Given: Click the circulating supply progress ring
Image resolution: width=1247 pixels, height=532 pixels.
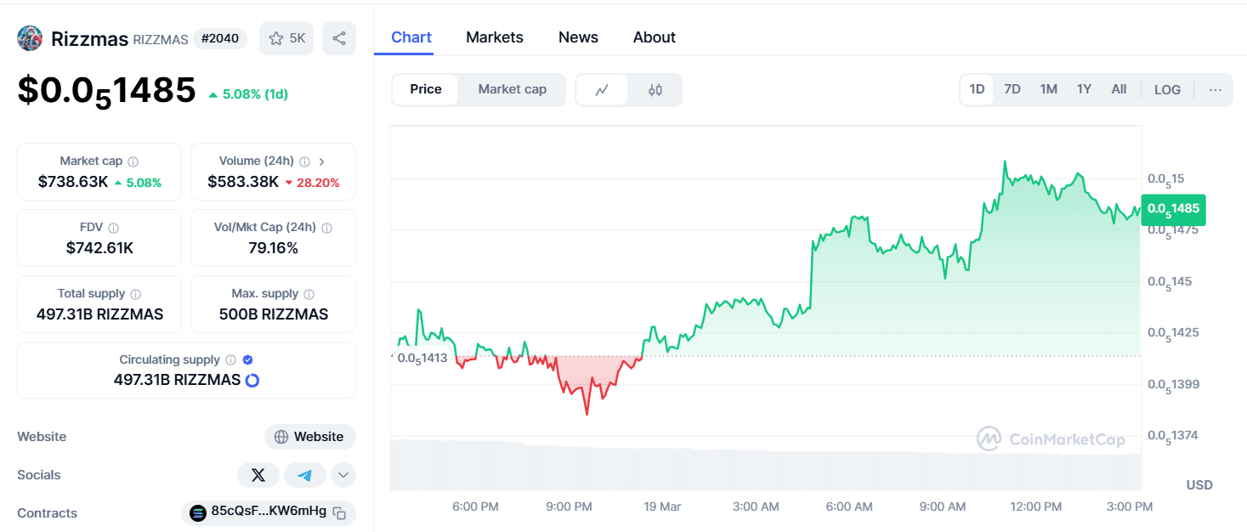Looking at the screenshot, I should [252, 381].
